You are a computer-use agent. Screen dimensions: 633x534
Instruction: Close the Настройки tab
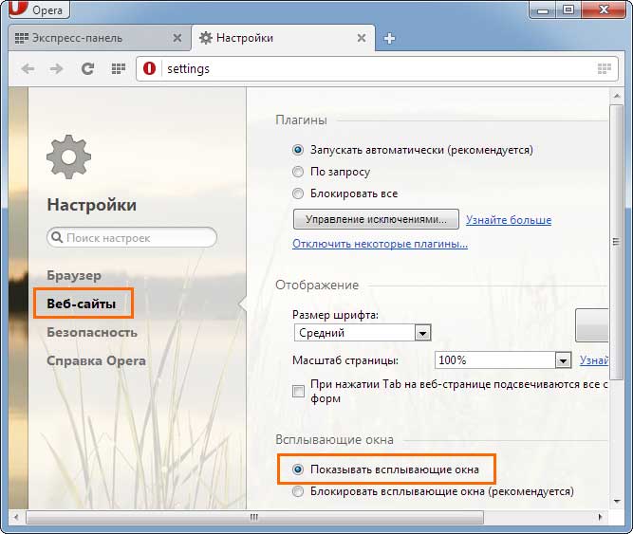(x=362, y=38)
